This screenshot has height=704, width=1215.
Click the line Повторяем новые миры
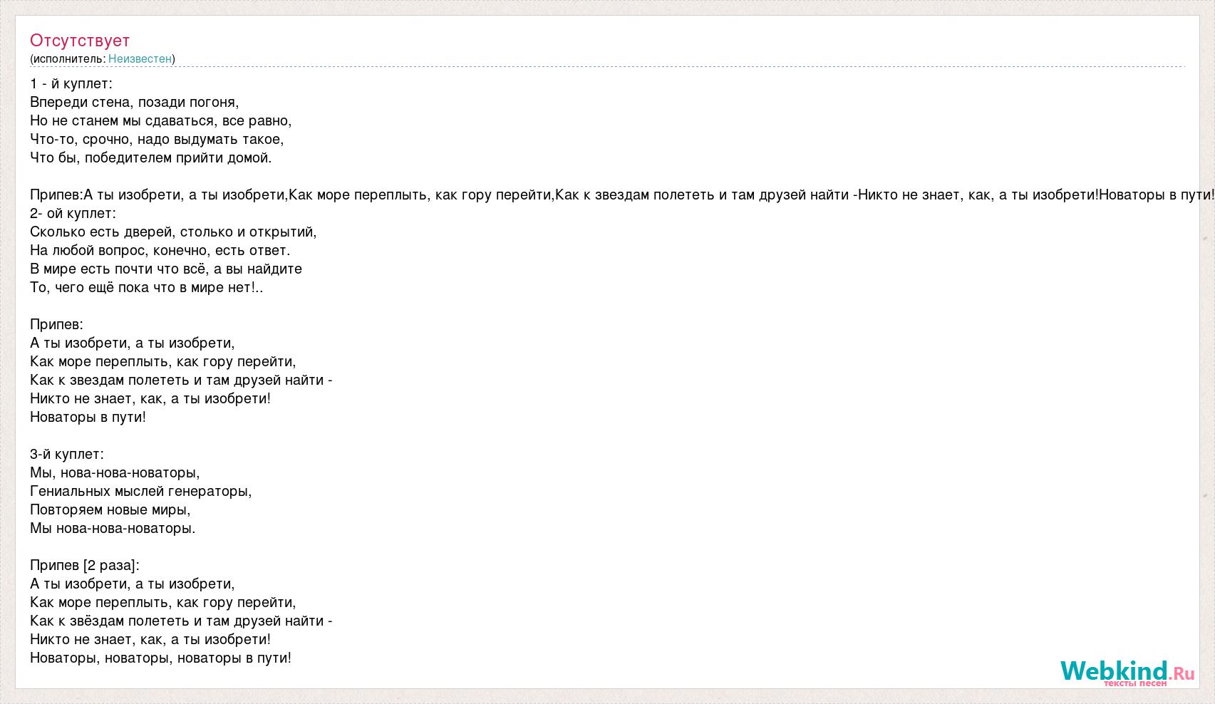point(110,509)
